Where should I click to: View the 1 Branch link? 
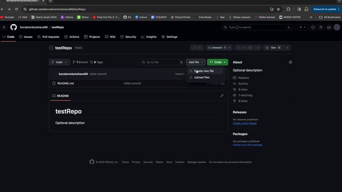[x=80, y=62]
